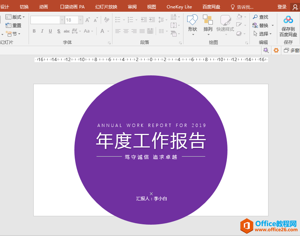Toggle Justify paragraph alignment
The width and height of the screenshot is (300, 236).
142,31
